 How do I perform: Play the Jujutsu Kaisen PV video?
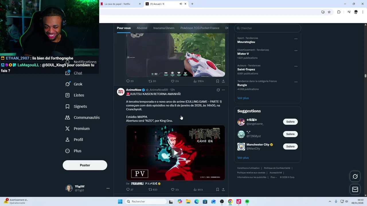tap(175, 152)
